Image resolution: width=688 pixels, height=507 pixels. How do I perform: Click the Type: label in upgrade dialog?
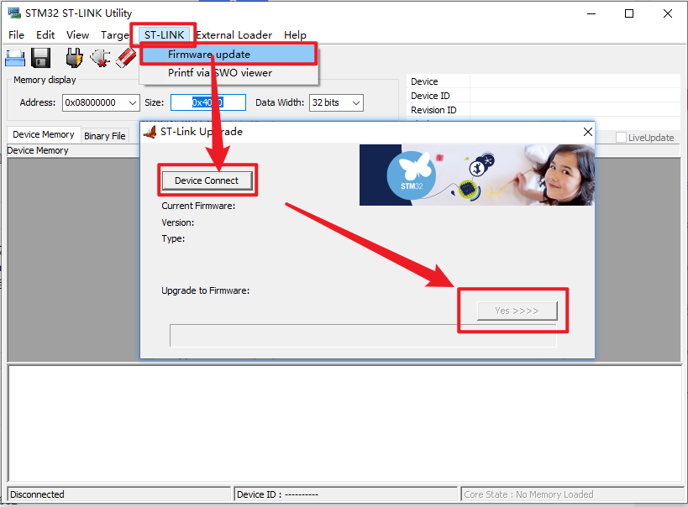173,238
